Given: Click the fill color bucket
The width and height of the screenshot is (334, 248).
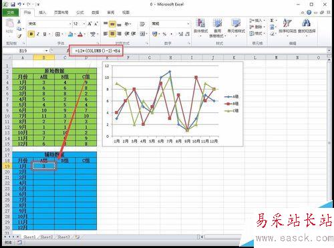Looking at the screenshot, I should 71,34.
